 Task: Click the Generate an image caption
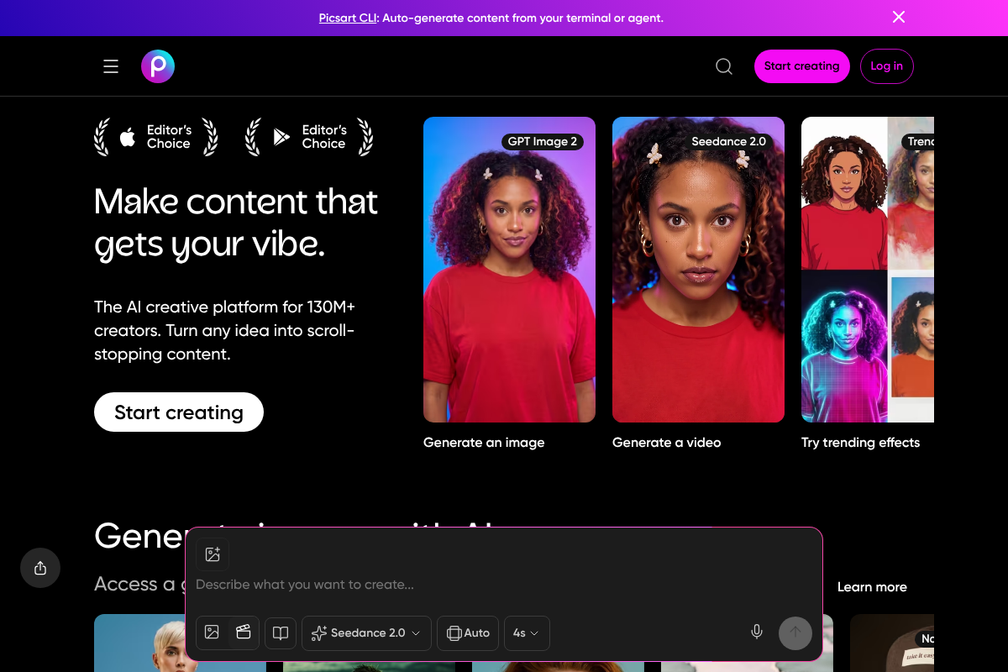click(484, 443)
